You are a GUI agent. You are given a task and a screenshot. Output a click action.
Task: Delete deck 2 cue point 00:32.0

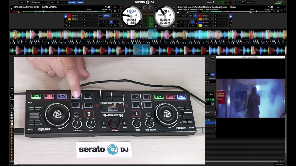[x=212, y=22]
